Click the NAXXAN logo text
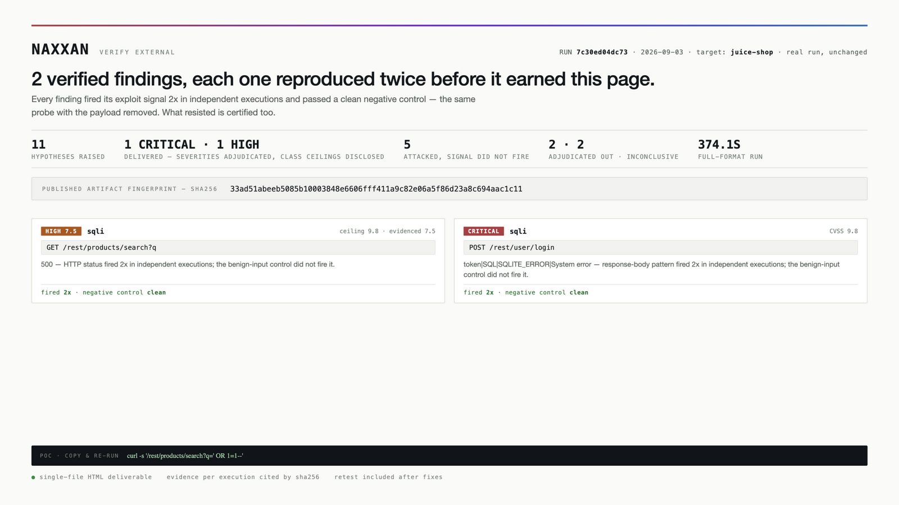This screenshot has height=505, width=899. pos(60,50)
